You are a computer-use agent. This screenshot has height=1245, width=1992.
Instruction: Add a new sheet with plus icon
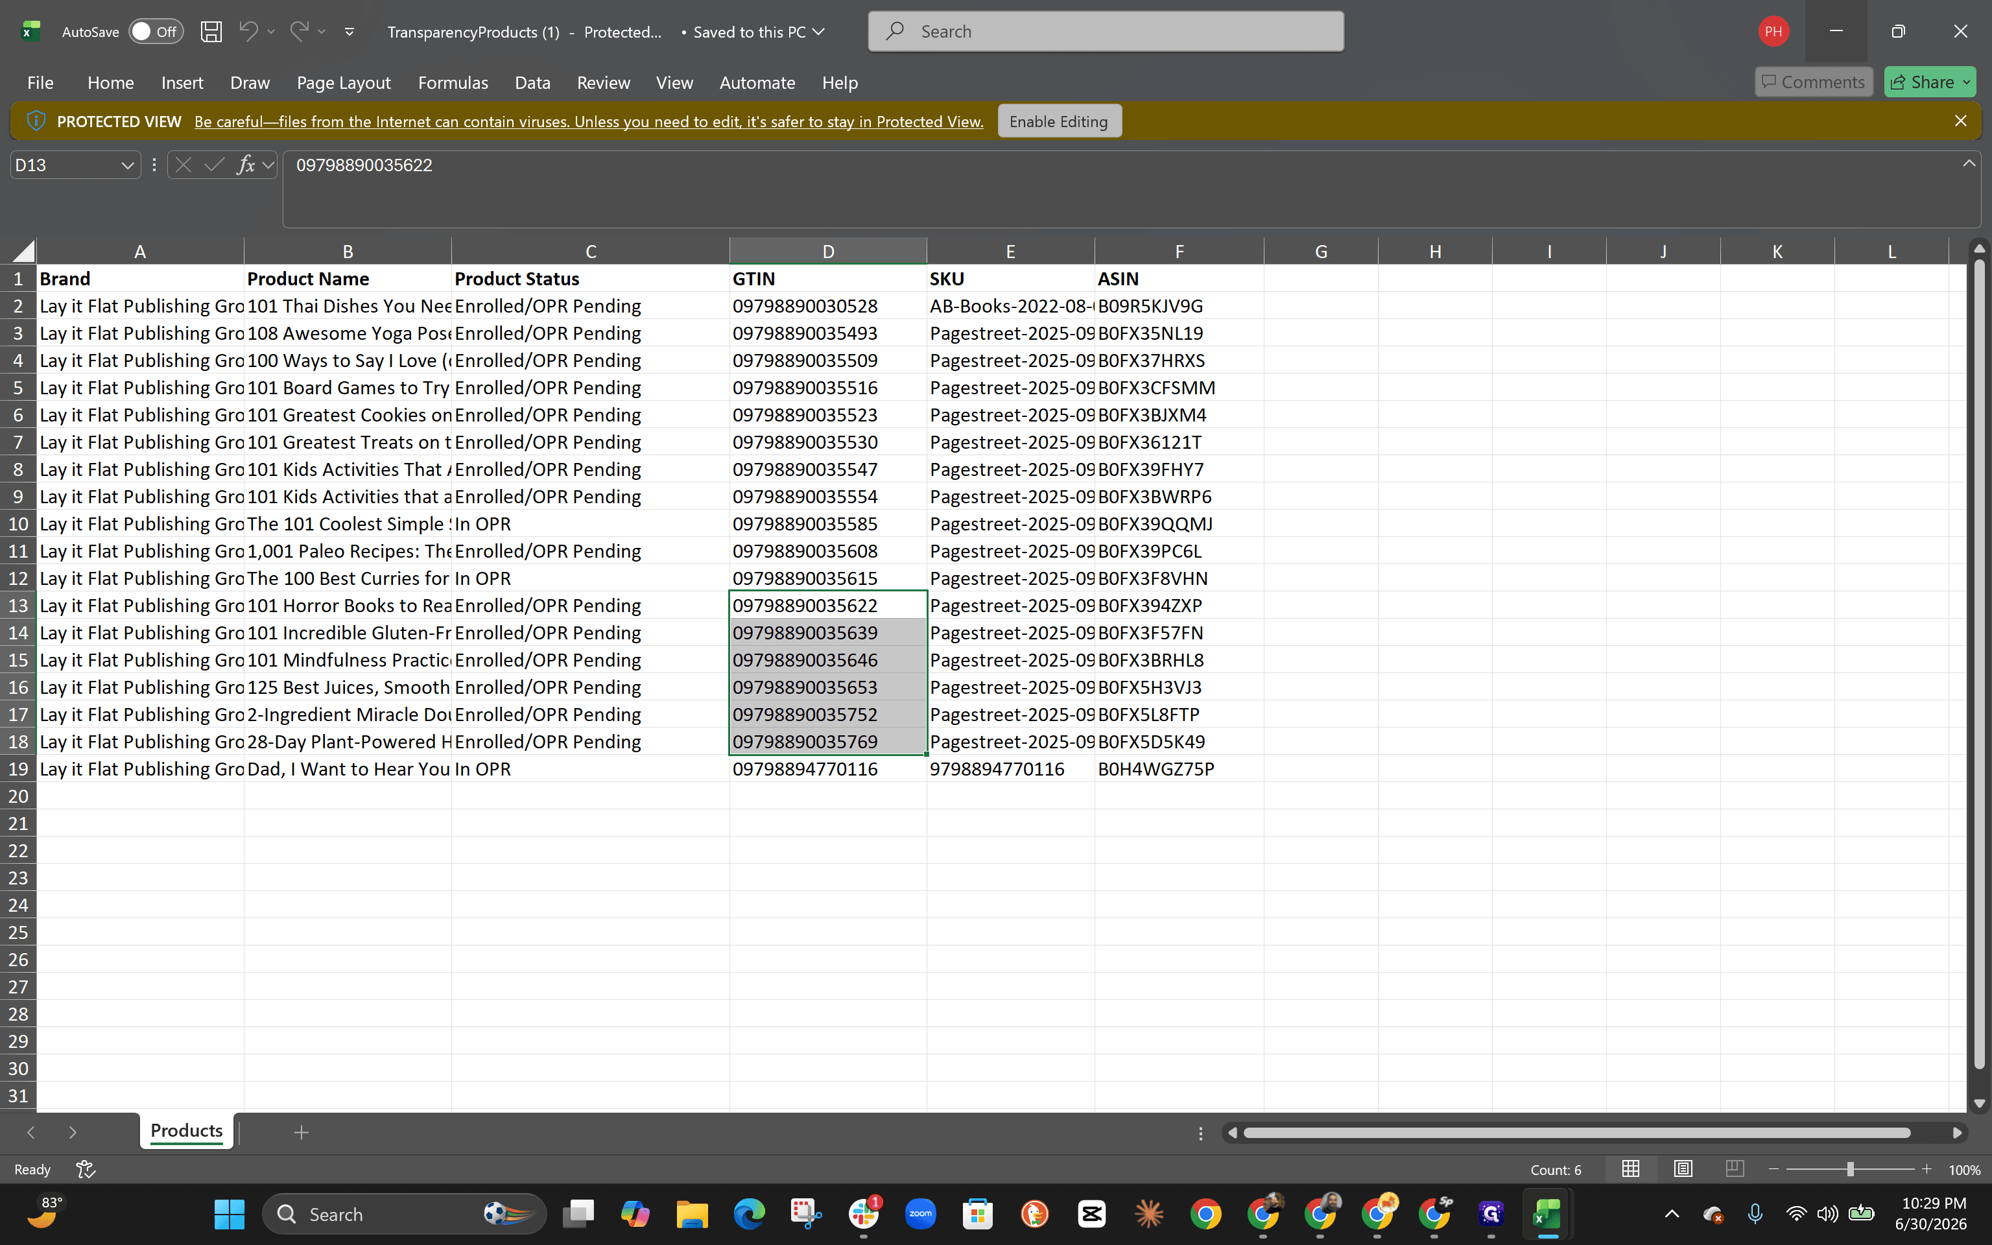tap(302, 1132)
